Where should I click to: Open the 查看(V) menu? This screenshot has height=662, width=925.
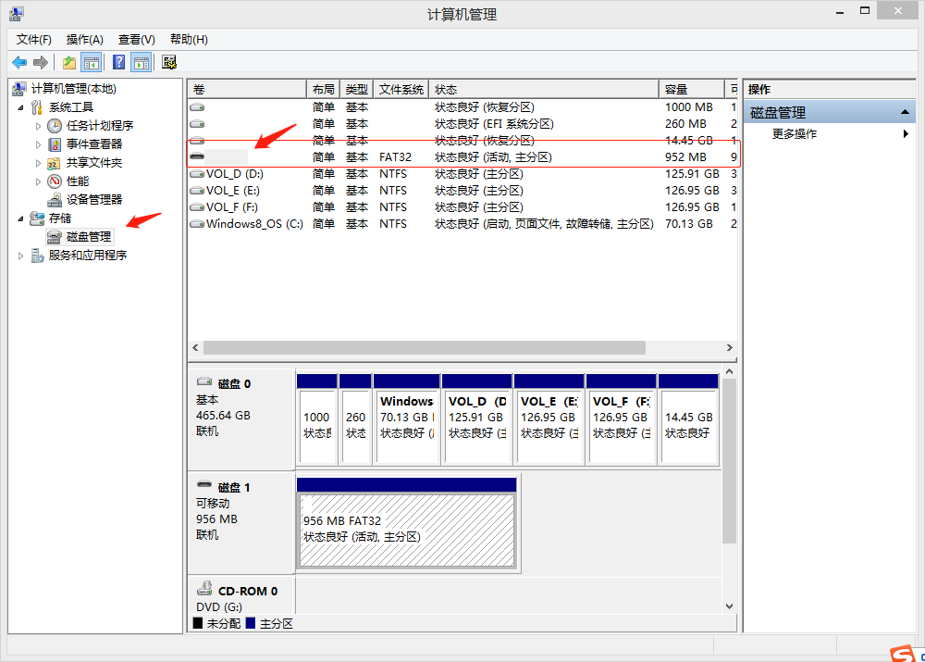click(x=135, y=39)
